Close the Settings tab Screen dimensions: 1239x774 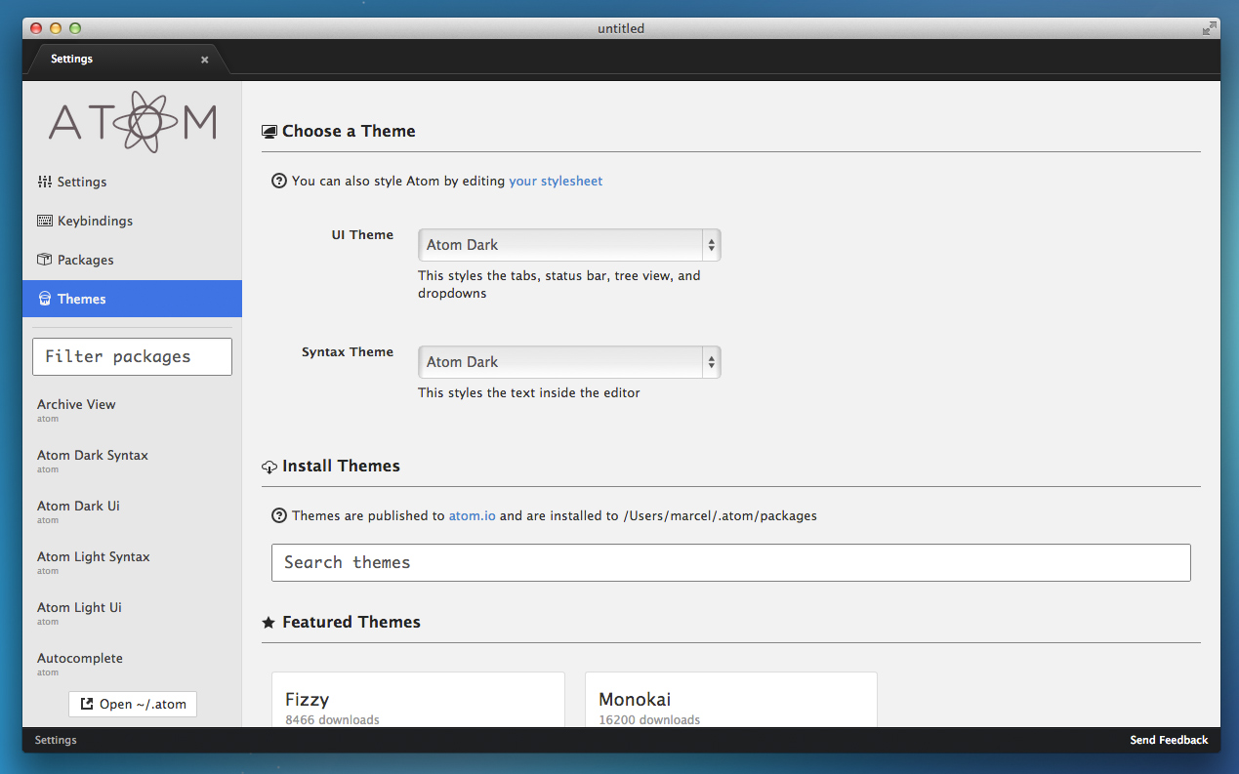coord(205,60)
